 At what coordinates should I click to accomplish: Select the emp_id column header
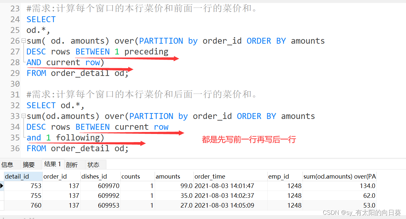pyautogui.click(x=285, y=176)
